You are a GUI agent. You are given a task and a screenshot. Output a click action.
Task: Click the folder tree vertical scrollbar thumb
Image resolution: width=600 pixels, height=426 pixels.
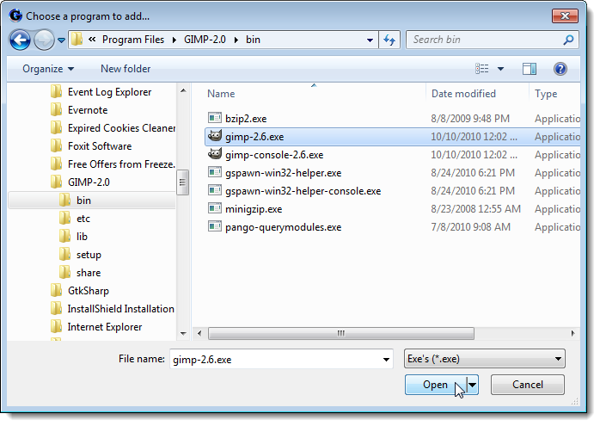point(182,182)
